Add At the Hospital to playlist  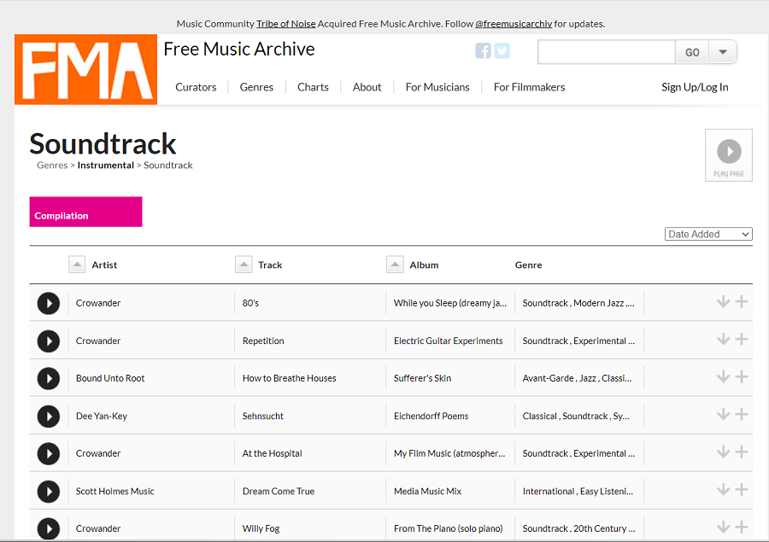tap(742, 452)
